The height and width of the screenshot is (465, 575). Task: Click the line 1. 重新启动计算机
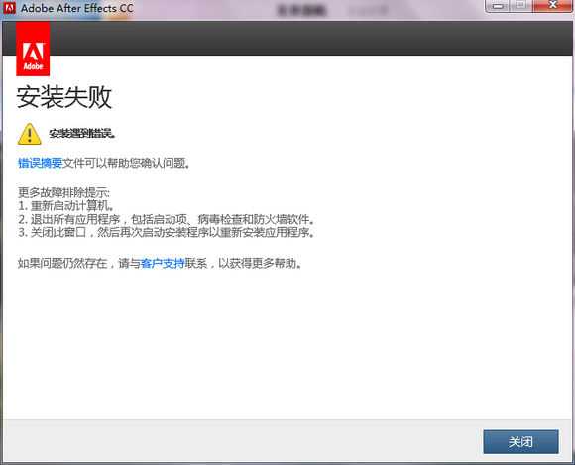pyautogui.click(x=66, y=205)
